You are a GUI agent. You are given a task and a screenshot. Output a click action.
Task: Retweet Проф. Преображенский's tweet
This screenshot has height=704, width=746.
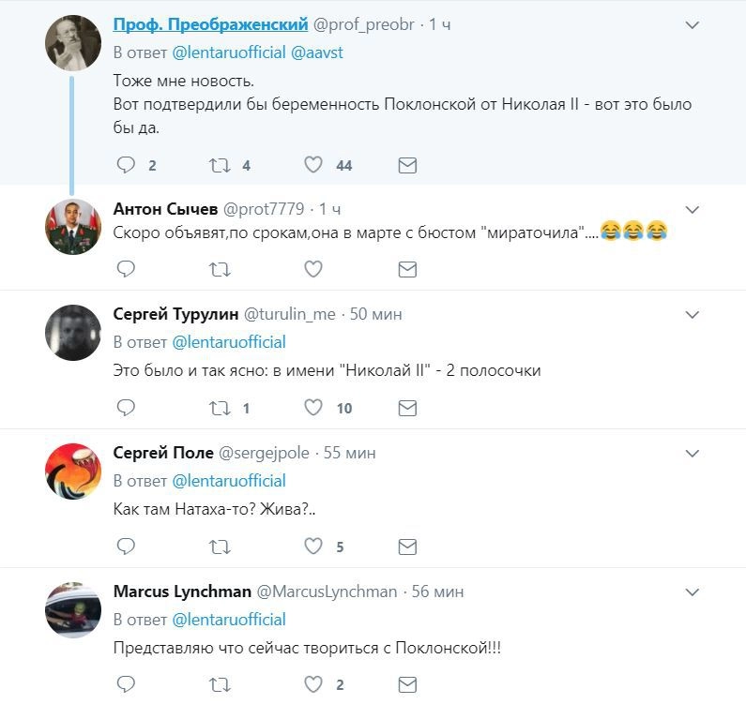[220, 165]
